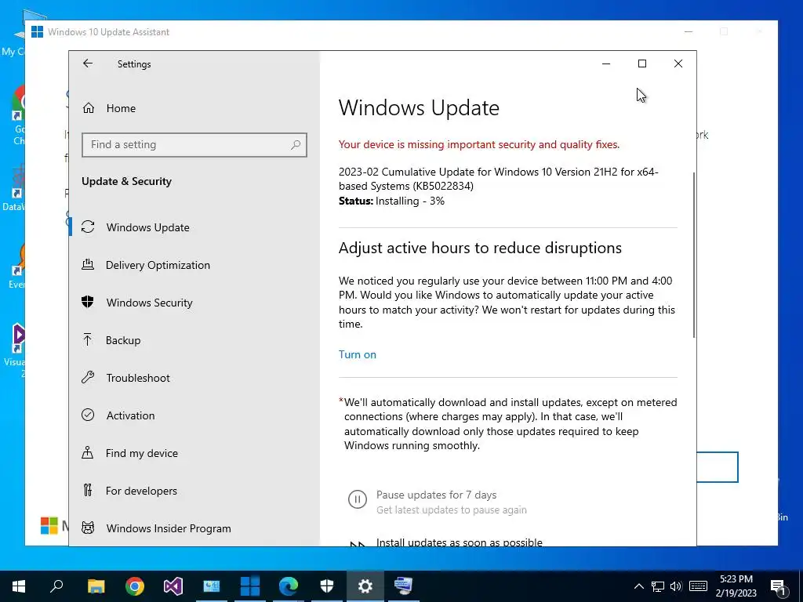The image size is (803, 602).
Task: Click the magnifier icon in the settings search box
Action: click(296, 145)
